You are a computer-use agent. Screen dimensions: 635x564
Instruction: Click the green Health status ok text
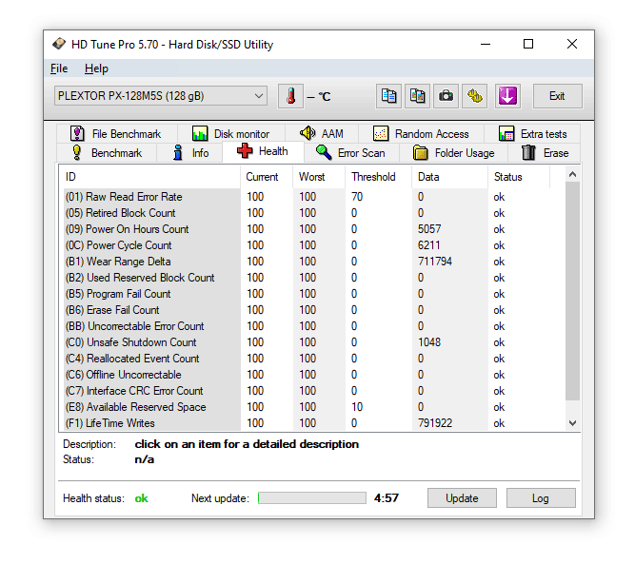pos(141,498)
